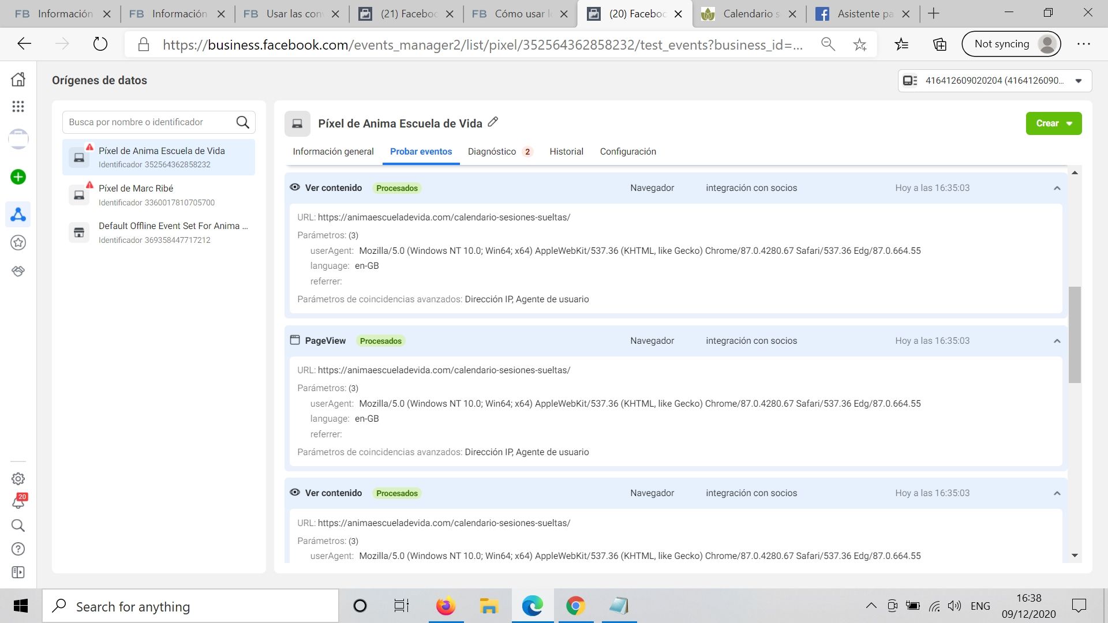The width and height of the screenshot is (1108, 623).
Task: Click the green plus add icon
Action: pos(18,177)
